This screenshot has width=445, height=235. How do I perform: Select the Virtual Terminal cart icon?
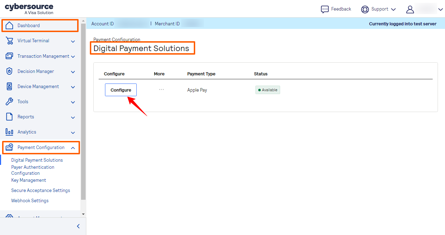coord(9,41)
